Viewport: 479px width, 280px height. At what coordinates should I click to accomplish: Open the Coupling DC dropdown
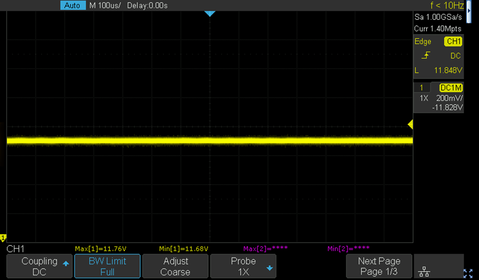pyautogui.click(x=39, y=267)
